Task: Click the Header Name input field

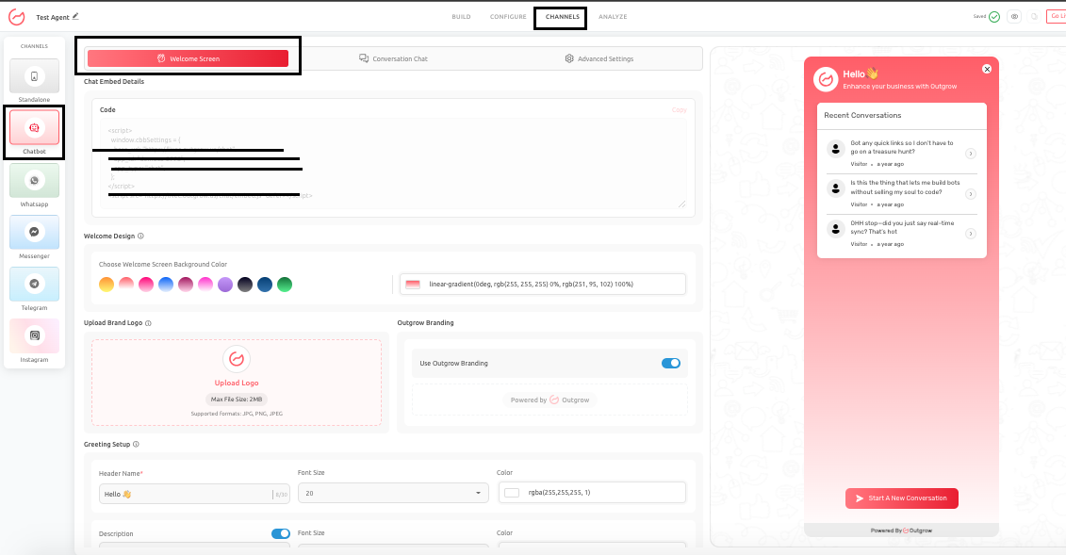Action: [194, 494]
